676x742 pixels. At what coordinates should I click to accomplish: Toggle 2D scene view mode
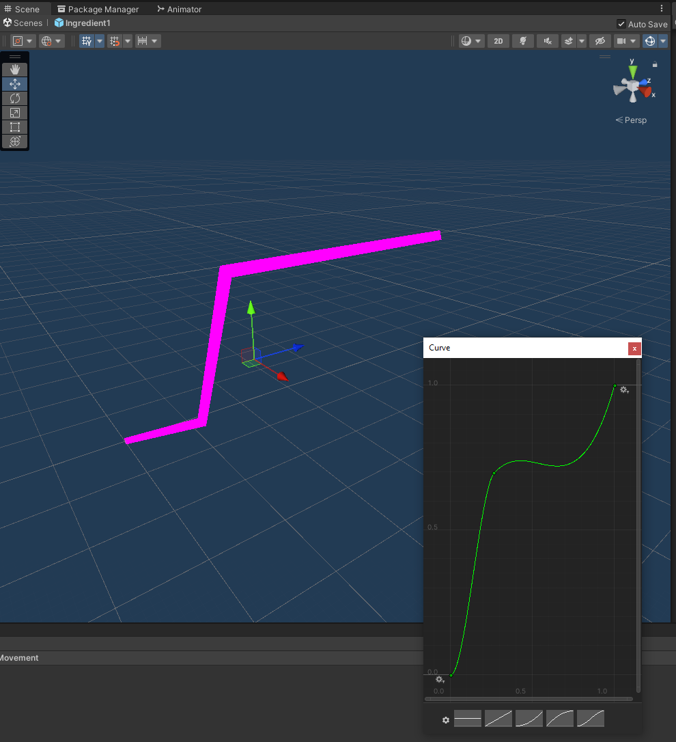click(x=498, y=41)
